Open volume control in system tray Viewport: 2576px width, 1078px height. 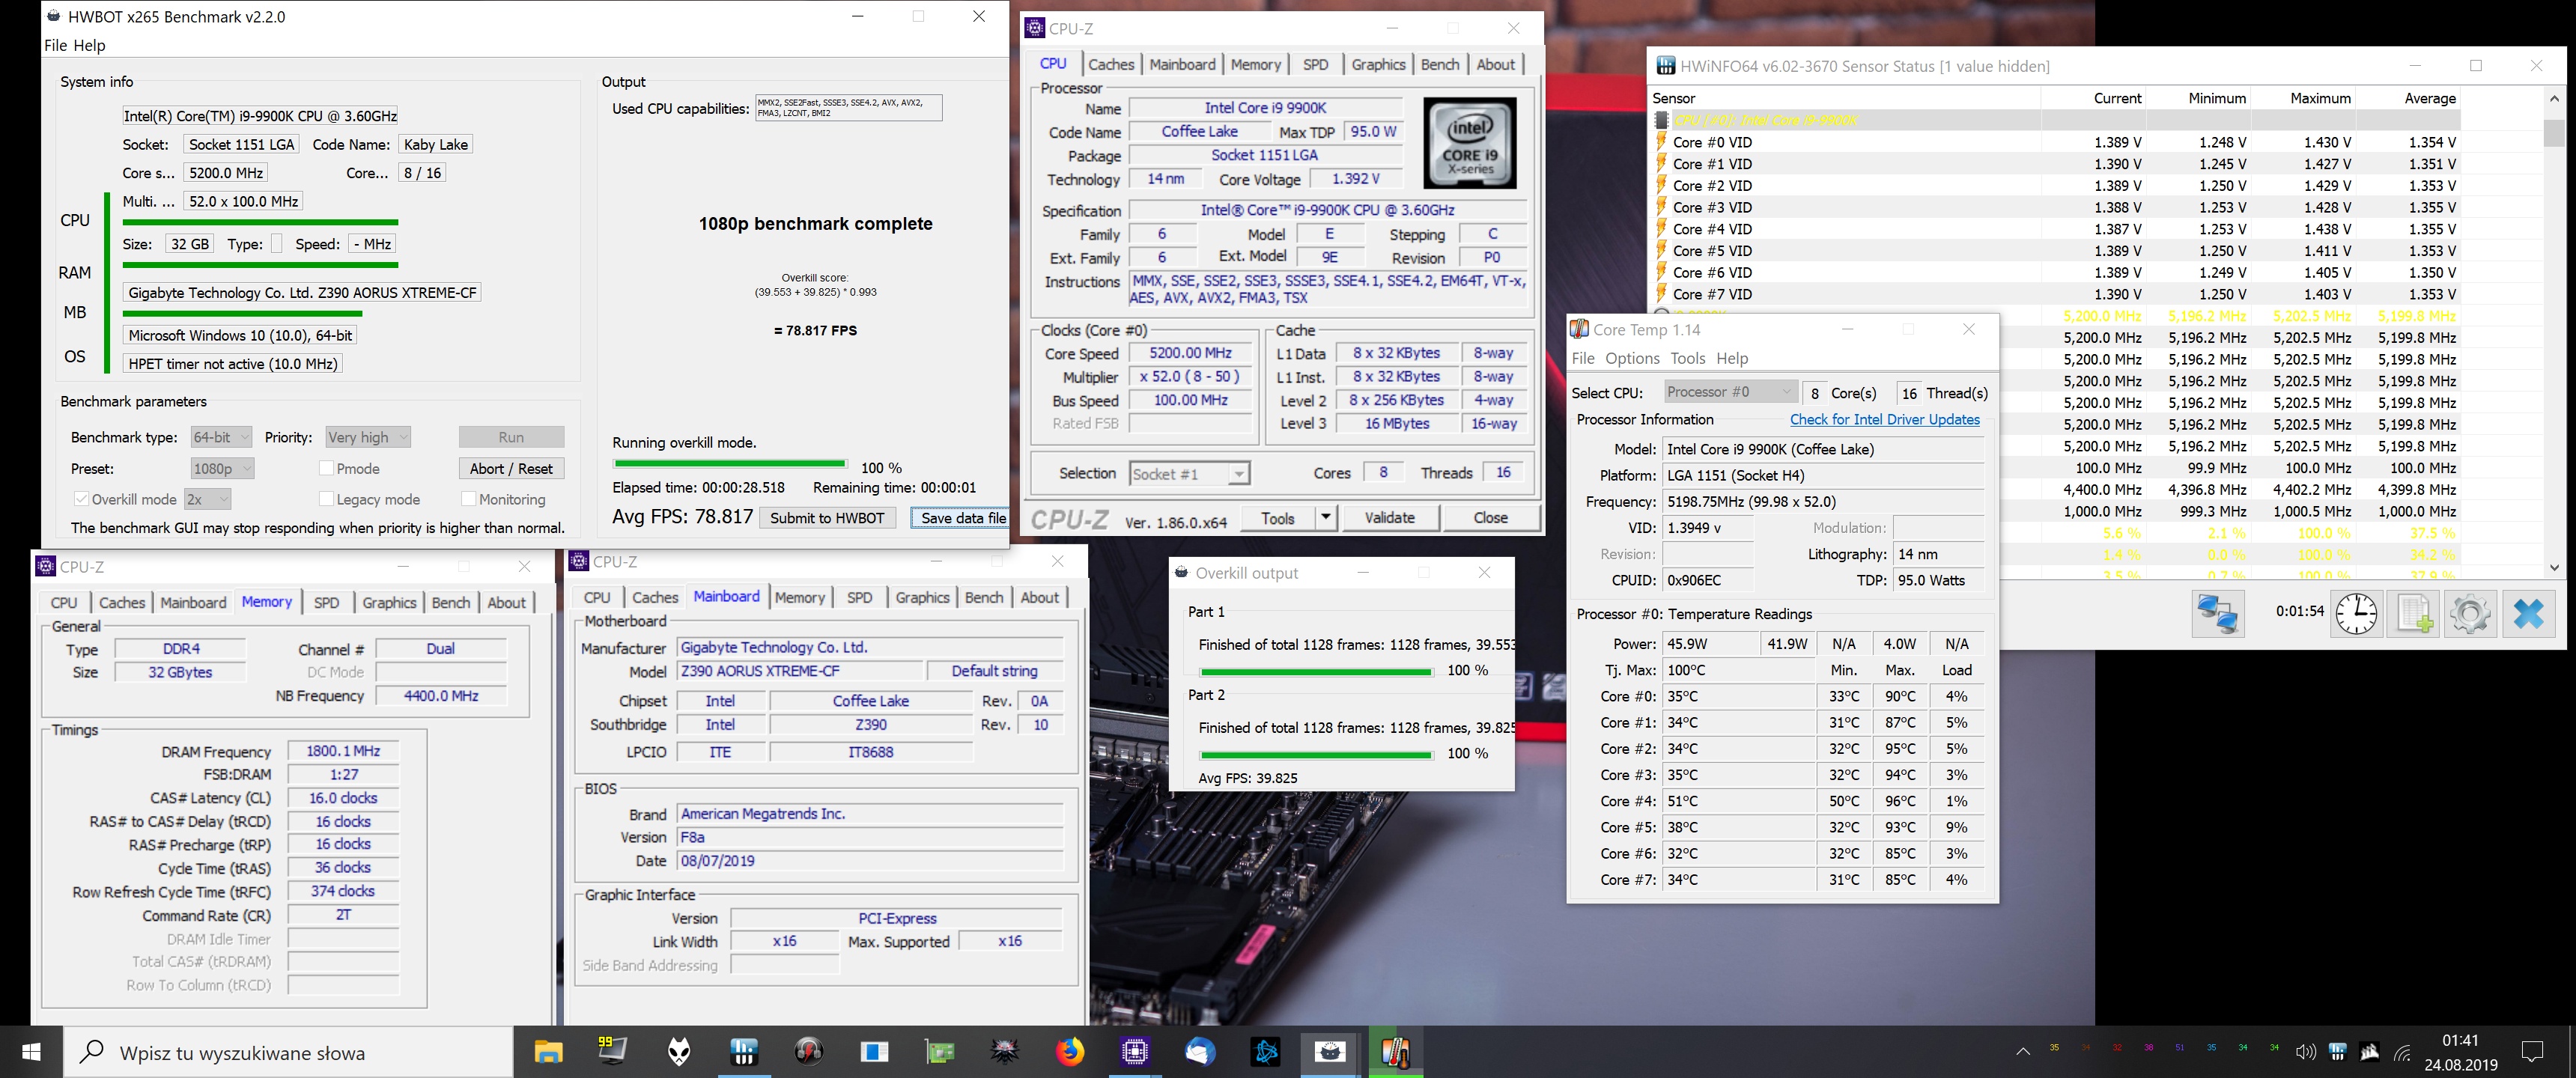click(x=2305, y=1052)
